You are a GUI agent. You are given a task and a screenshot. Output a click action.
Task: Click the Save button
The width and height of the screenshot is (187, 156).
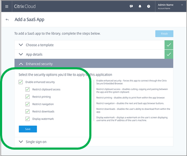(28, 129)
